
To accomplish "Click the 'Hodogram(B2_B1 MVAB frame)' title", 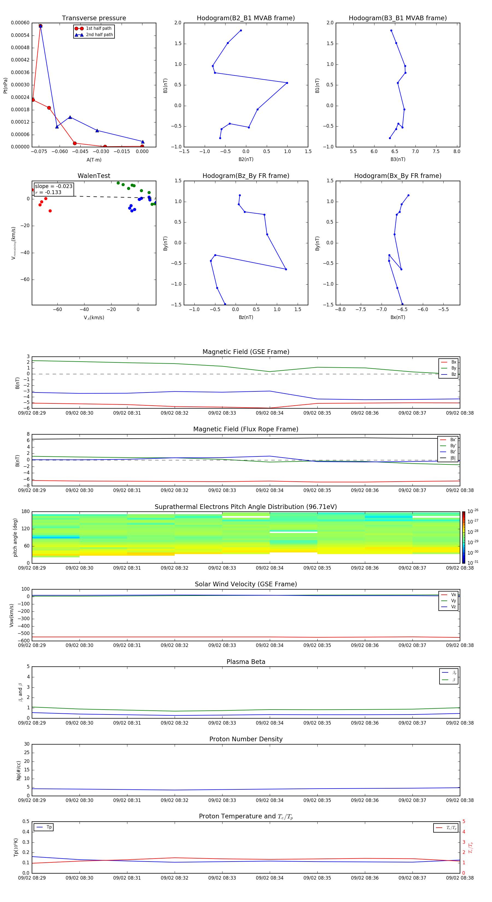I will click(x=246, y=18).
